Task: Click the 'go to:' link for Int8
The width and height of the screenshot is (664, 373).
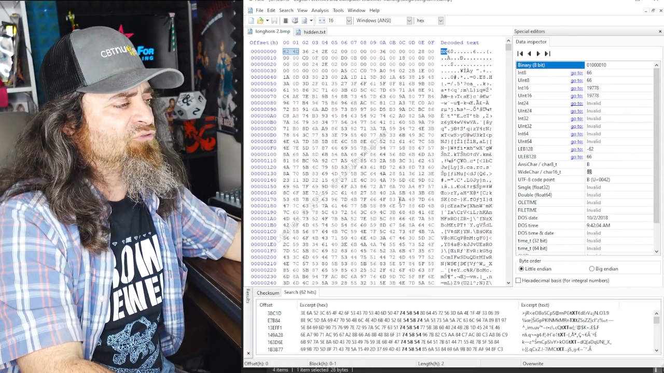Action: click(x=576, y=73)
